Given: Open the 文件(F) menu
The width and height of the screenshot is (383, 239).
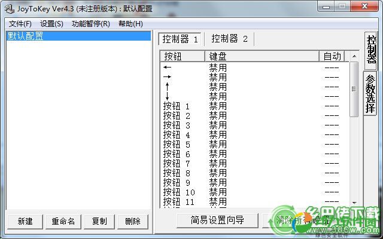Looking at the screenshot, I should tap(20, 24).
